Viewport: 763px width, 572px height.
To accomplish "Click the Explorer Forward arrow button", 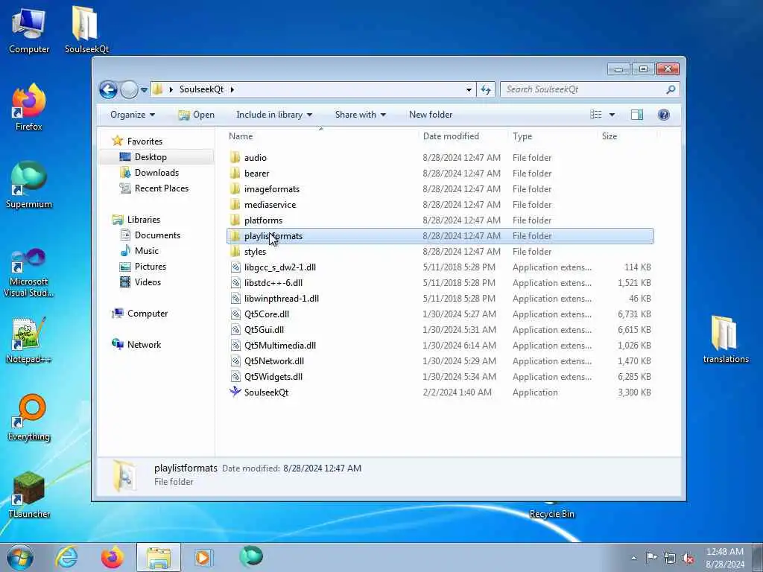I will click(x=129, y=89).
